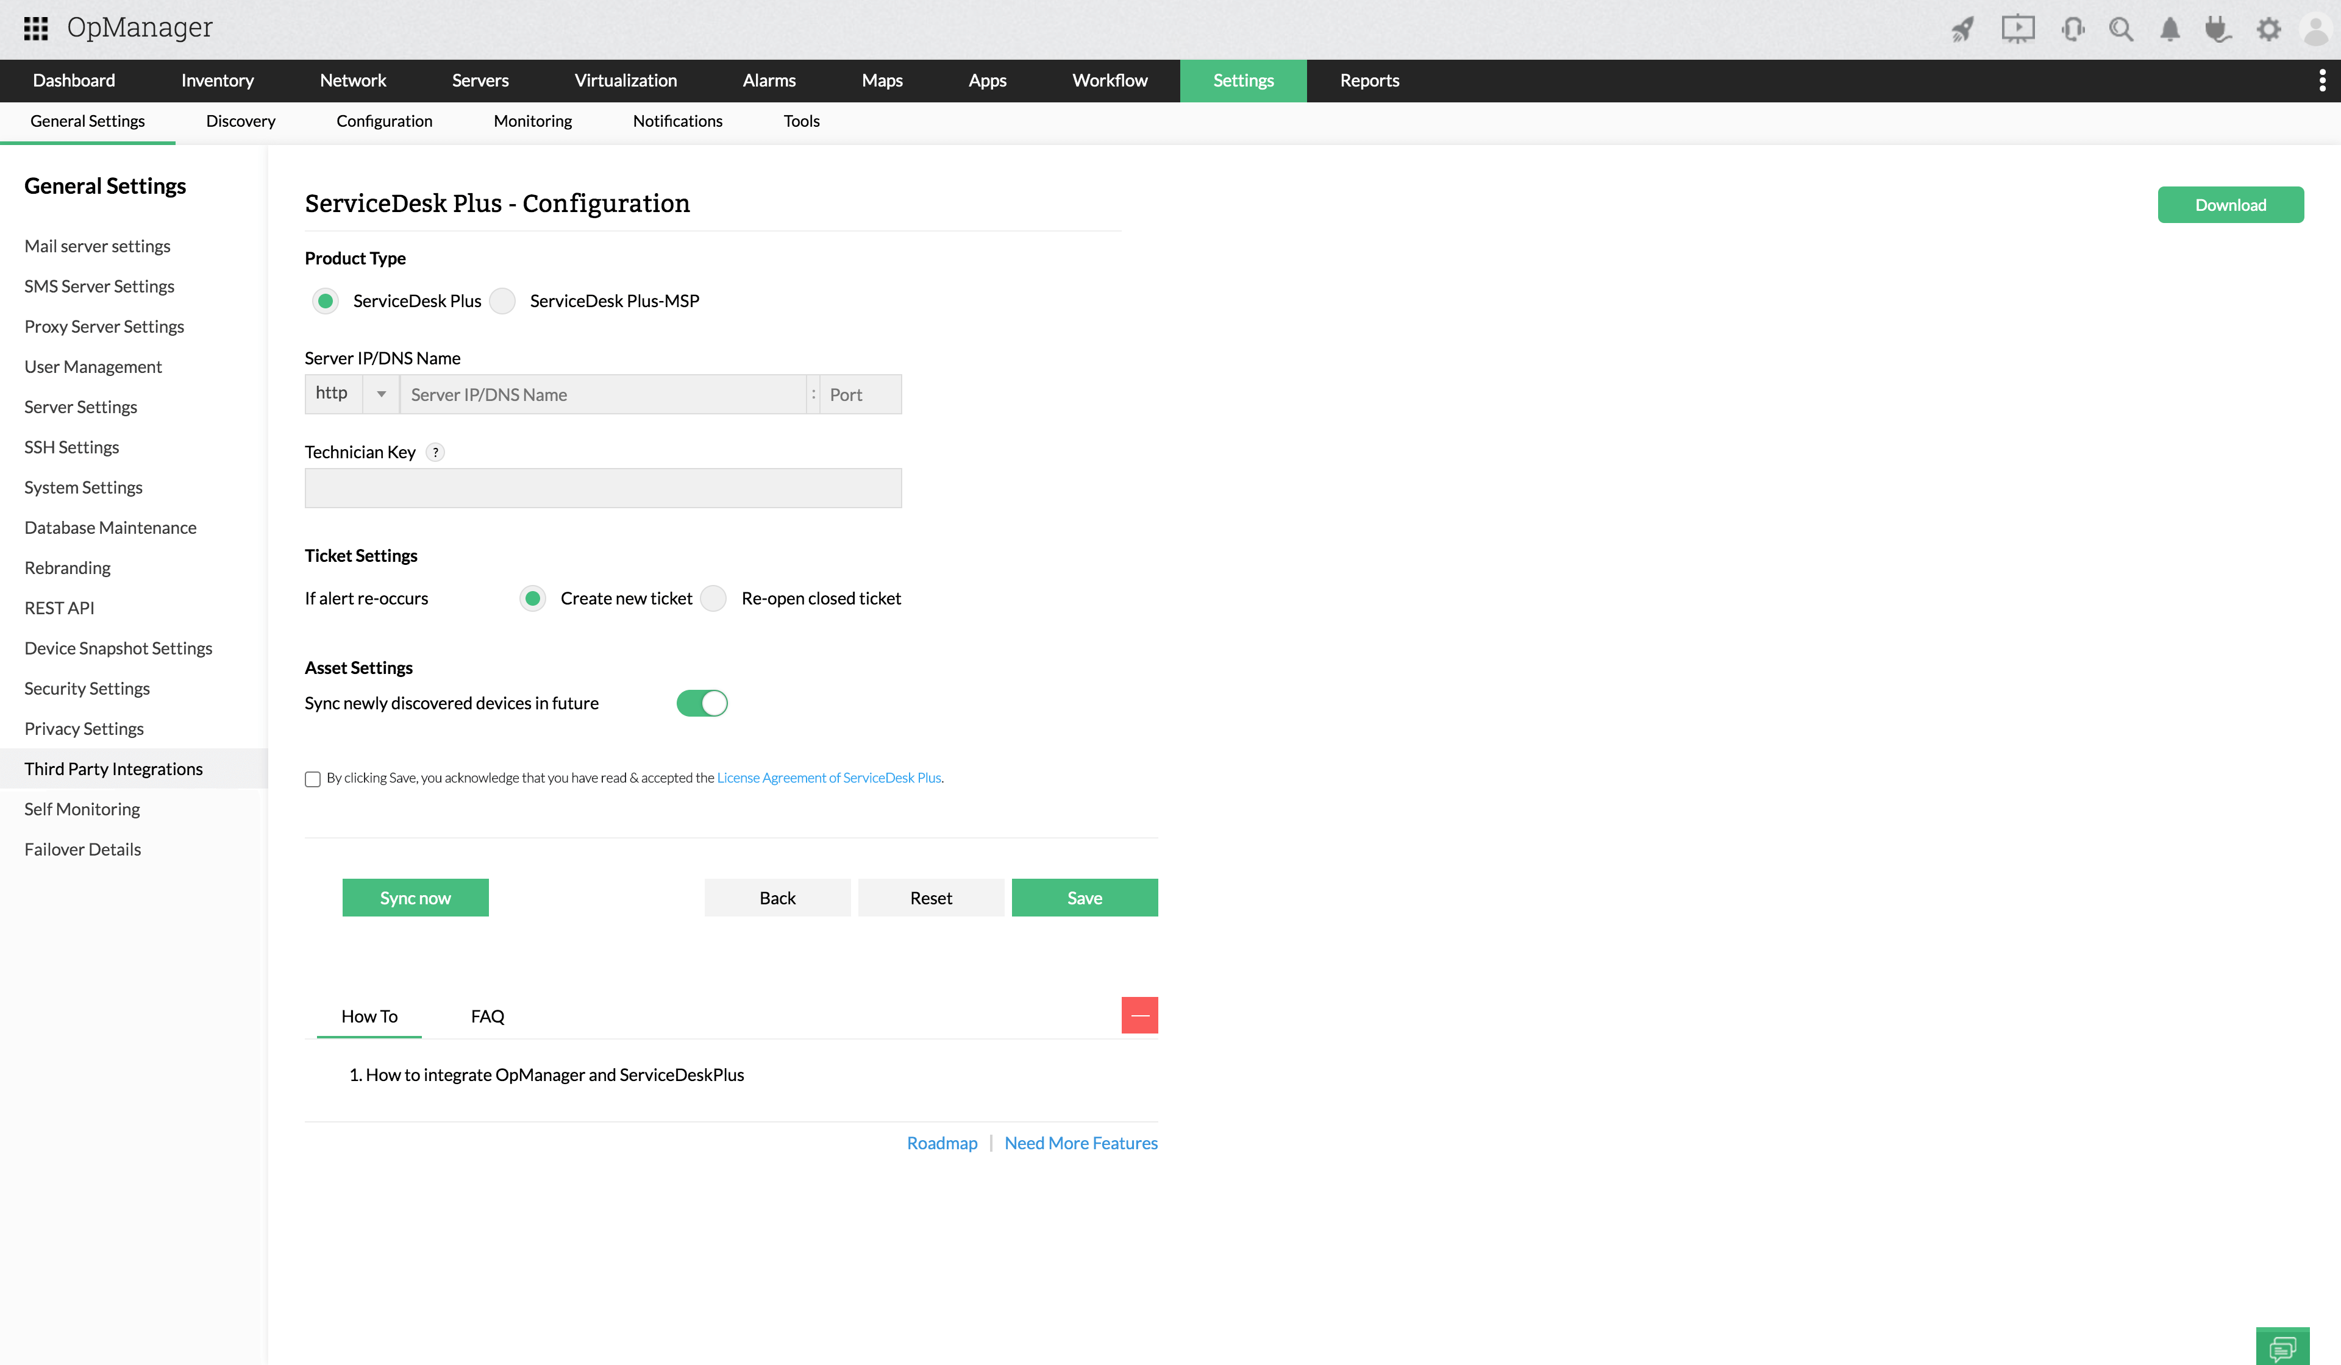The width and height of the screenshot is (2341, 1365).
Task: Click the headset support icon
Action: coord(2072,30)
